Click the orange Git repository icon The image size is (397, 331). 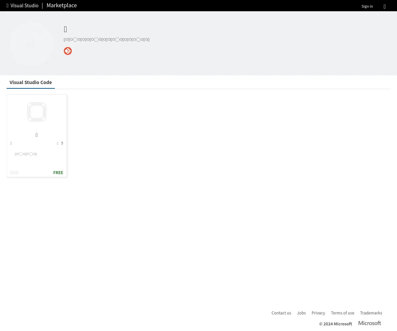point(68,51)
